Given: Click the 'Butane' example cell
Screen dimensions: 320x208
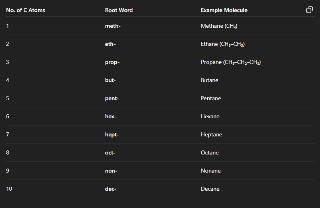Looking at the screenshot, I should pyautogui.click(x=210, y=80).
